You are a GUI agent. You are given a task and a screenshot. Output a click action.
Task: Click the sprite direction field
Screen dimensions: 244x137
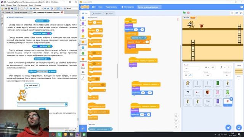pos(226,75)
